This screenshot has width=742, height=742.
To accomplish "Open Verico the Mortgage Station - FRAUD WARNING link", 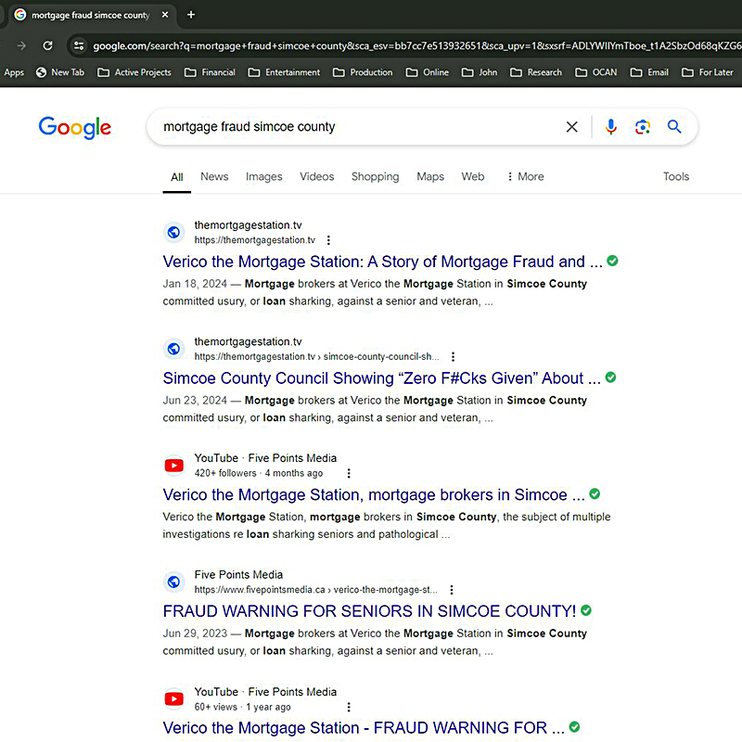I will point(364,728).
